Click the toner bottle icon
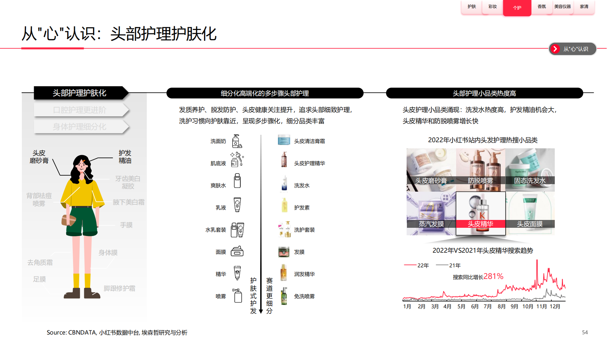This screenshot has height=341, width=607. point(237,181)
